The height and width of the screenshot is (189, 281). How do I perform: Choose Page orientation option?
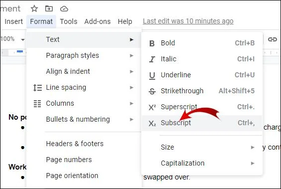[x=84, y=176]
